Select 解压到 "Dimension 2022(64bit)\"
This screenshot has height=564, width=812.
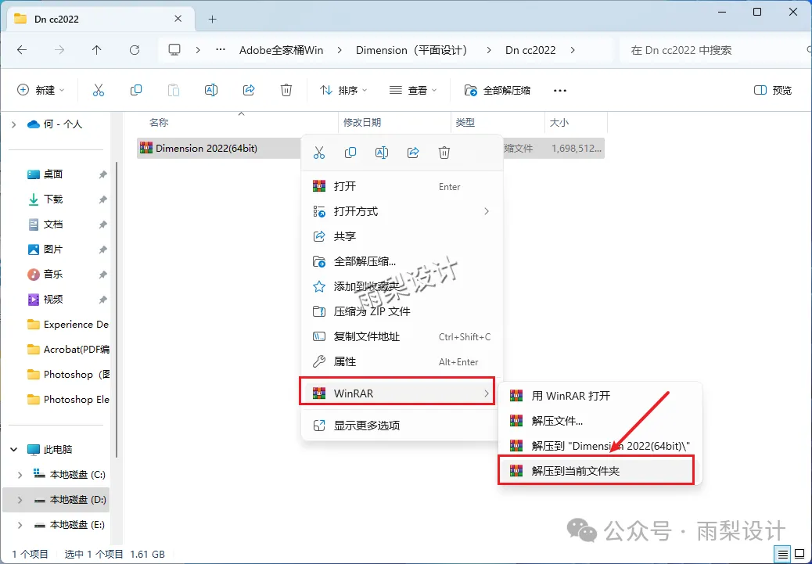click(x=600, y=445)
